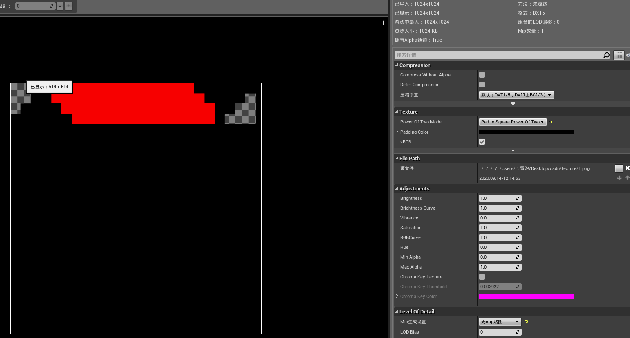
Task: Click the export up-arrow icon under File Path
Action: (627, 178)
